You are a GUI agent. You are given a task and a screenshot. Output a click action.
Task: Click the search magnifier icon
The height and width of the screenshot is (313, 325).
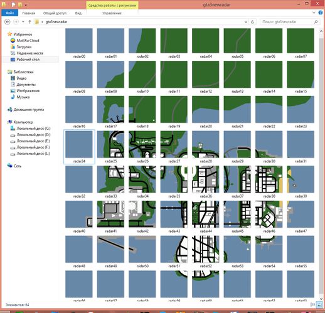316,22
